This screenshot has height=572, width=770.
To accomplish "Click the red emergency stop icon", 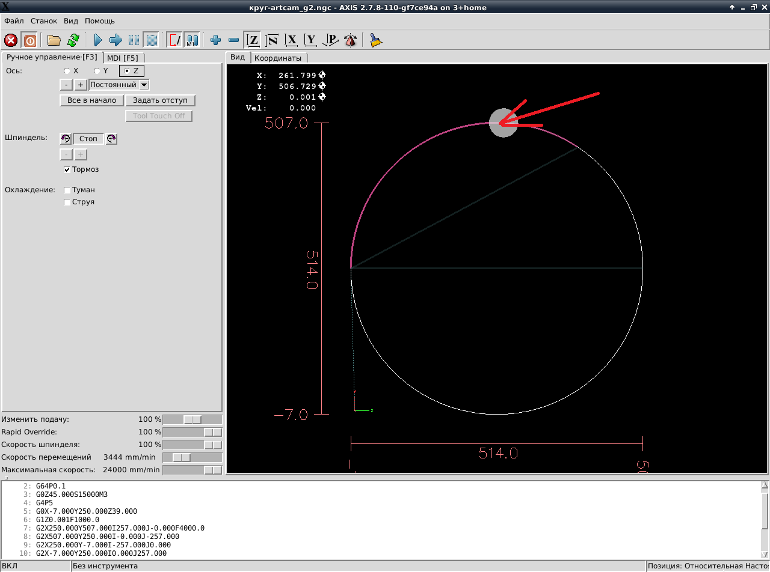I will [11, 40].
